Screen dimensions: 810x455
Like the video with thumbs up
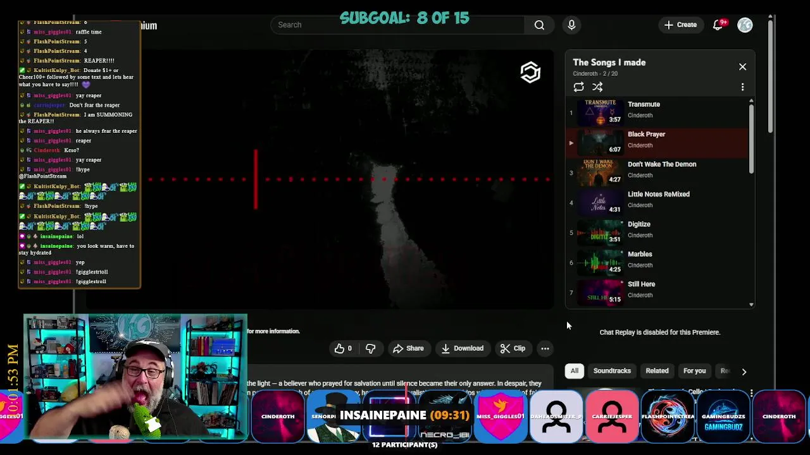point(343,348)
